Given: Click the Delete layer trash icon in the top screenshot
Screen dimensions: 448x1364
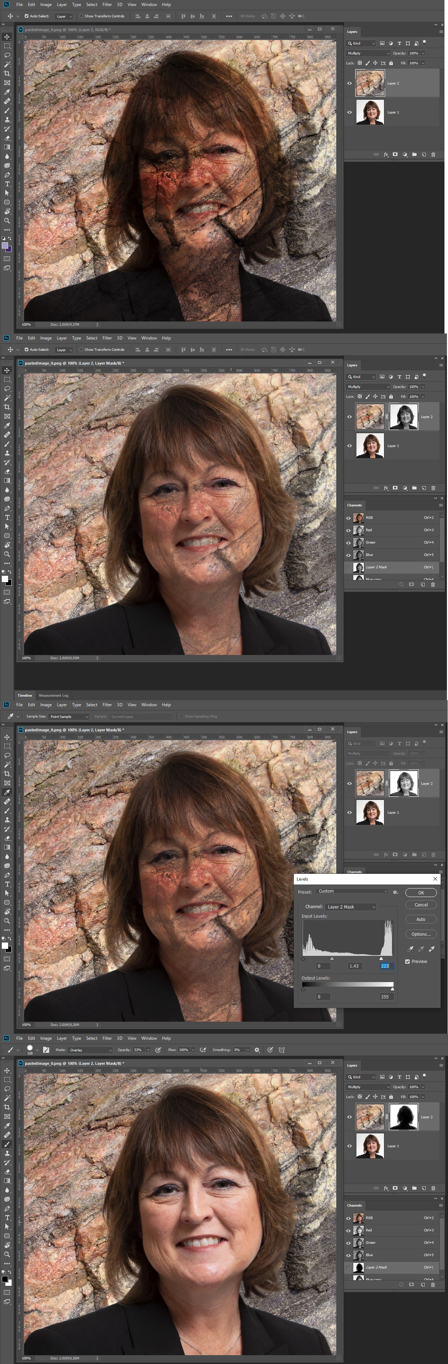Looking at the screenshot, I should tap(433, 155).
